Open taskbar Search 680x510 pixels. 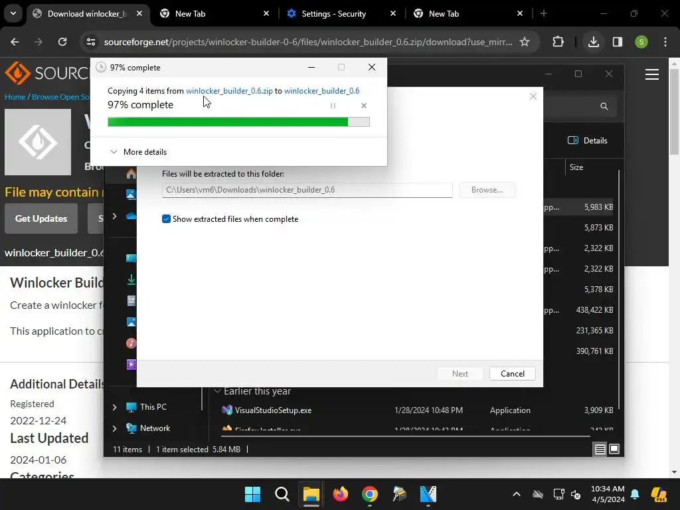coord(282,494)
